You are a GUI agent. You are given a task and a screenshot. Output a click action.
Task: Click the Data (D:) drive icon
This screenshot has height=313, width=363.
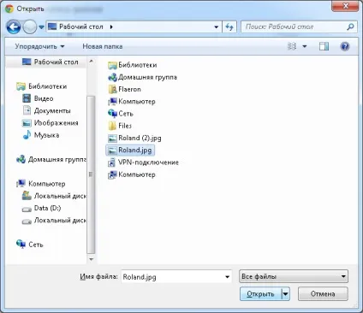pyautogui.click(x=27, y=210)
